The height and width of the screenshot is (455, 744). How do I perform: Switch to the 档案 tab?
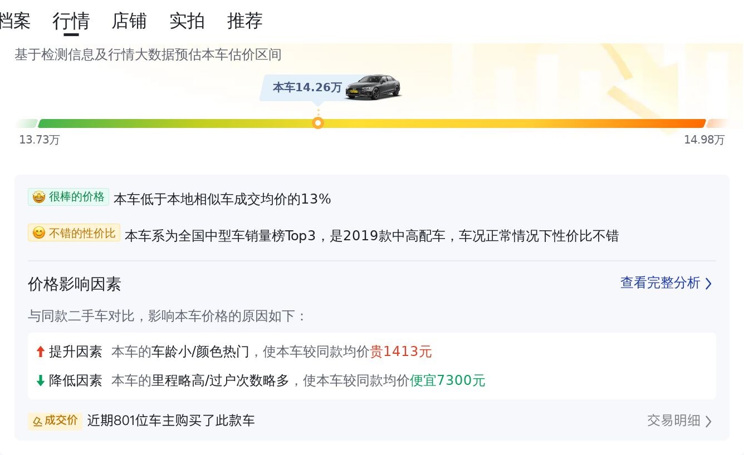[14, 21]
